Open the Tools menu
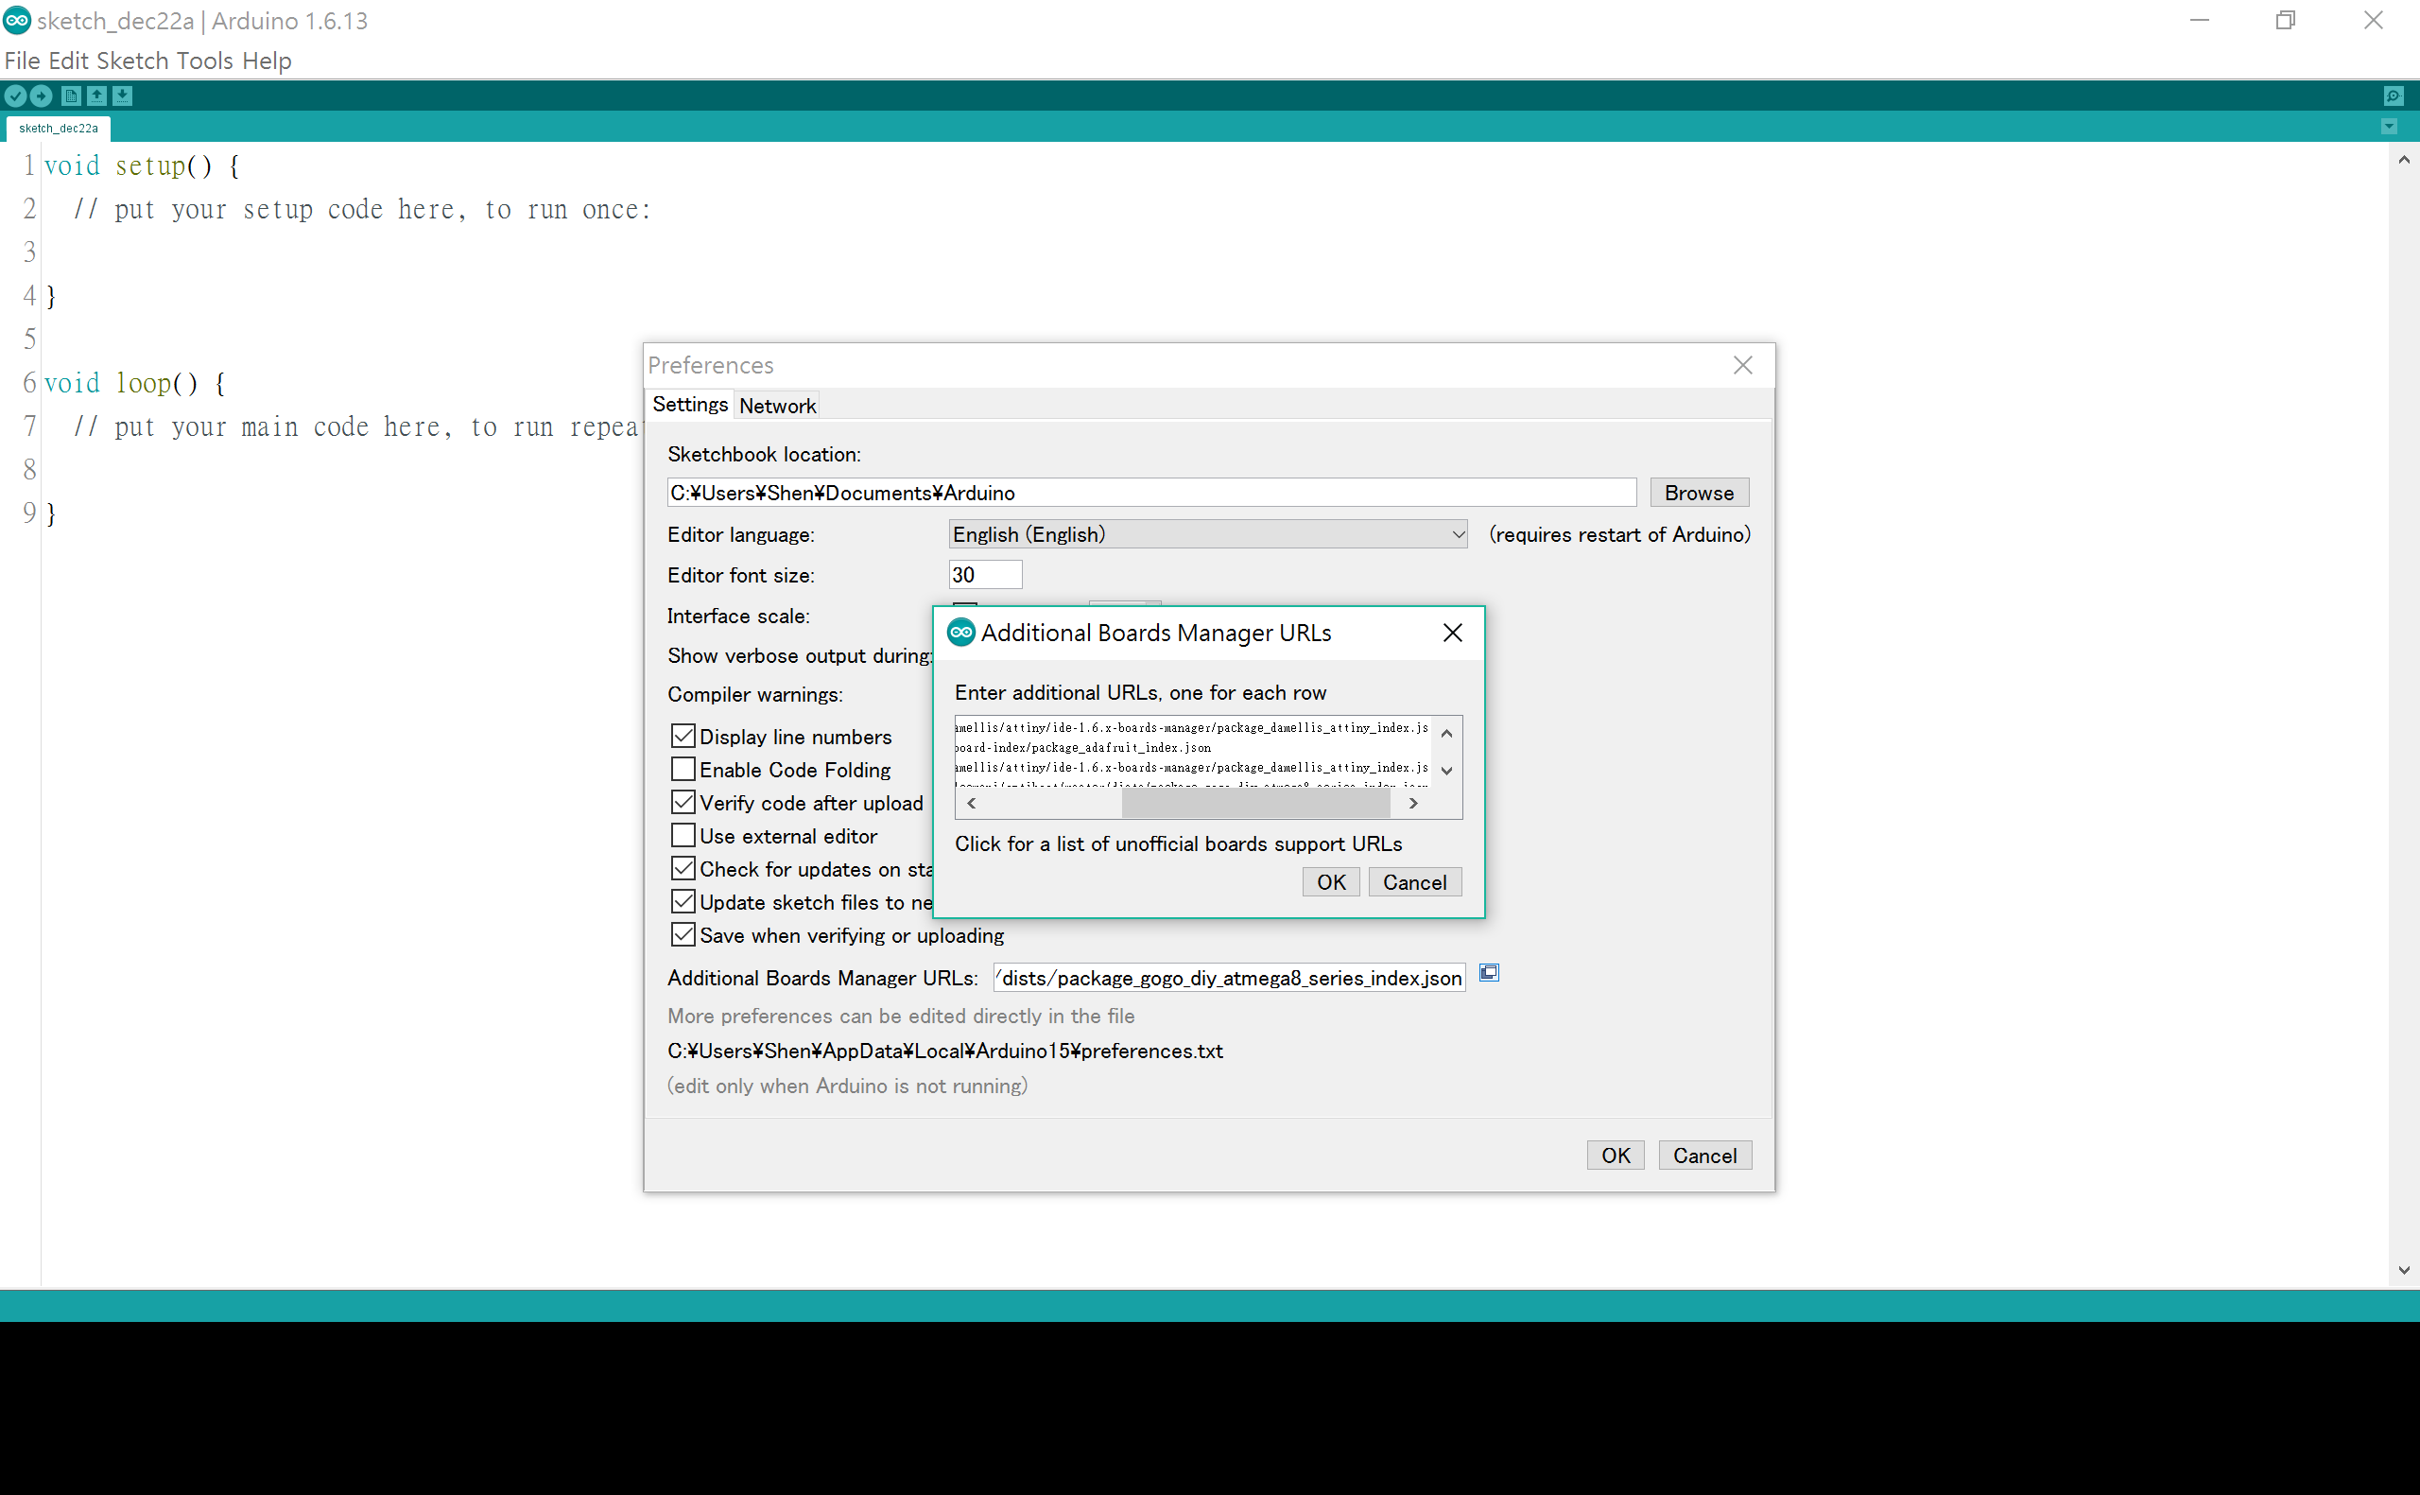 [x=204, y=61]
